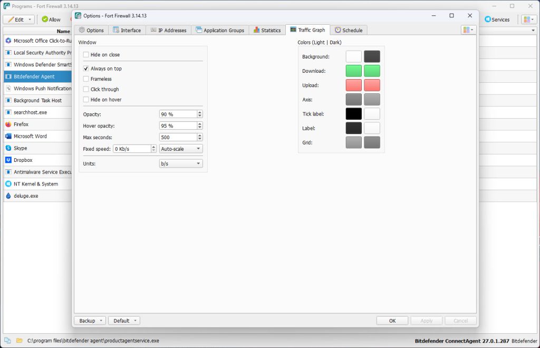The height and width of the screenshot is (348, 540).
Task: Switch to the Options tab
Action: tap(91, 30)
